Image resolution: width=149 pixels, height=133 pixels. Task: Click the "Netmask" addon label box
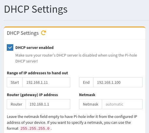pos(91,104)
